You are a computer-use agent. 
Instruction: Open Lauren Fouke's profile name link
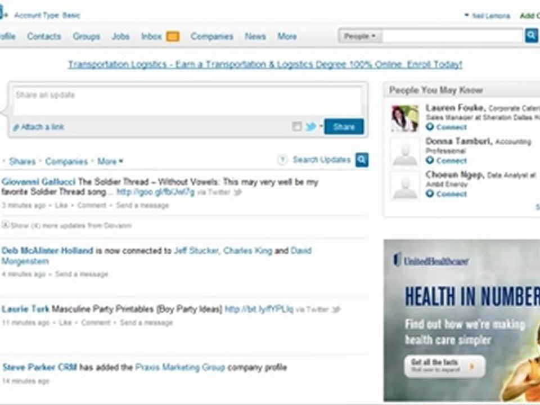point(455,108)
